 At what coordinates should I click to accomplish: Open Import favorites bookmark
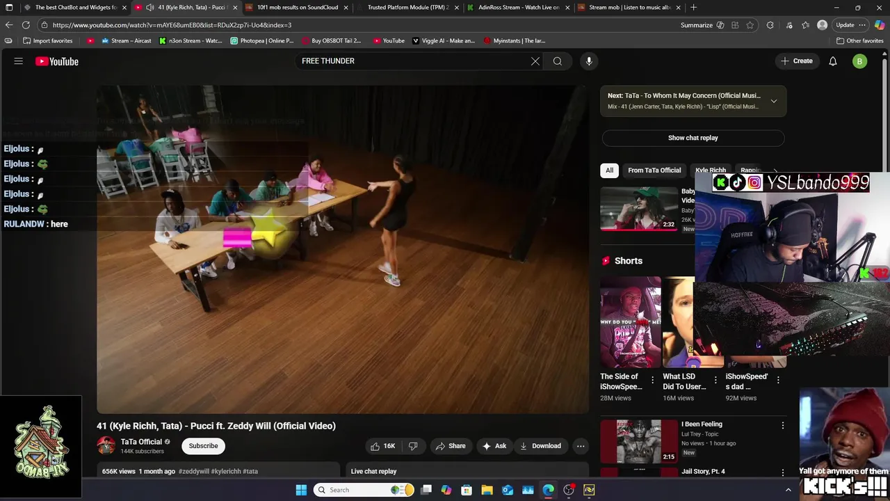click(48, 41)
